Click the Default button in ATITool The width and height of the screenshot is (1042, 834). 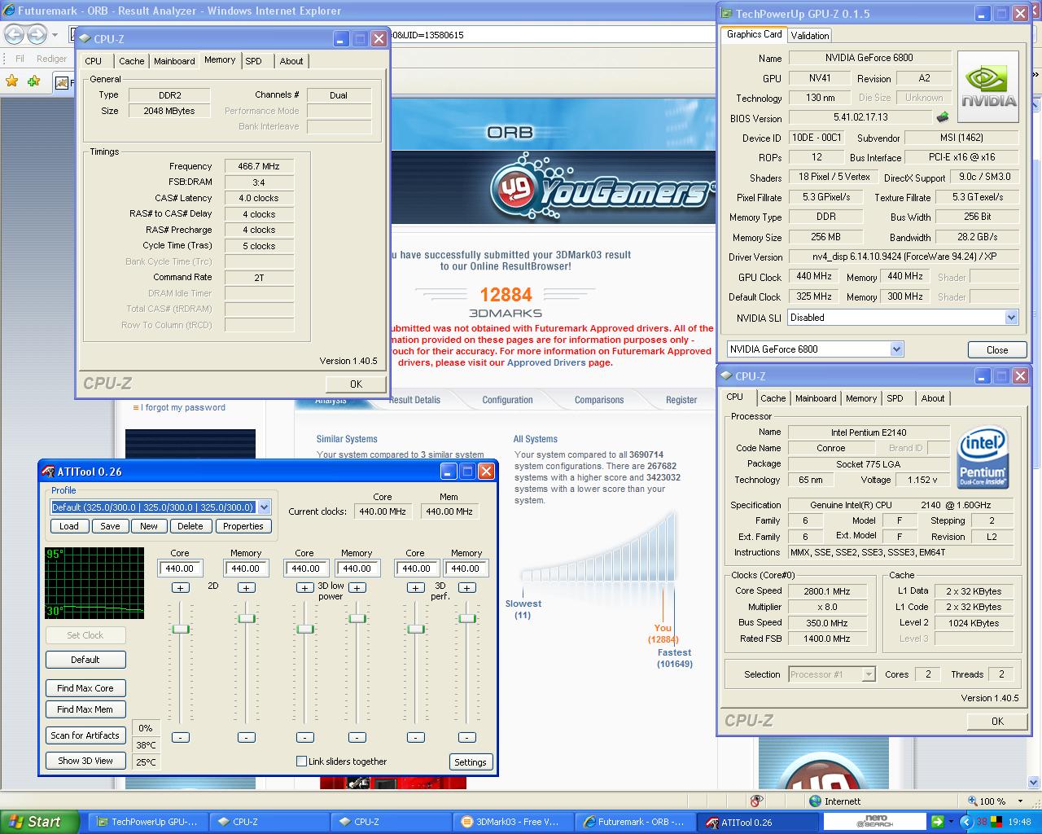point(85,660)
